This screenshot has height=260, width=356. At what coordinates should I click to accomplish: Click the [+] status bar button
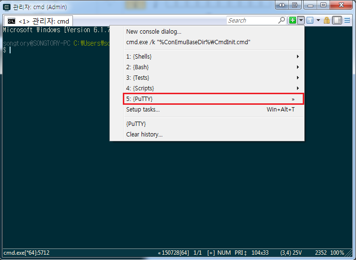pos(211,253)
